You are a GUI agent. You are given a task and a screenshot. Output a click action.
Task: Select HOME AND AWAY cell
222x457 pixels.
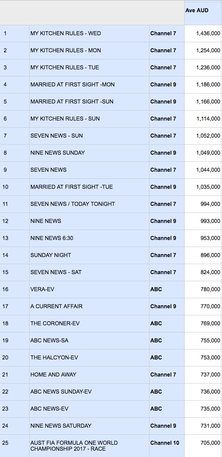[x=89, y=375]
